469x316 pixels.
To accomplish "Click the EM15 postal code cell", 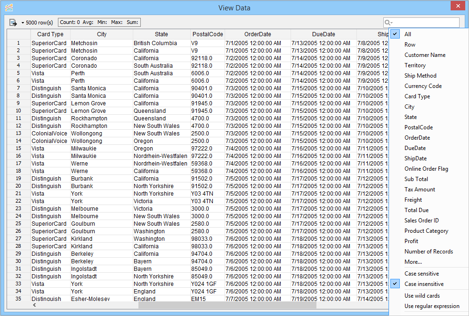I will click(x=208, y=299).
